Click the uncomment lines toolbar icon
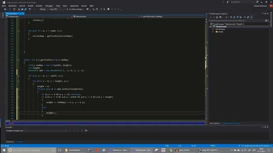The height and width of the screenshot is (153, 273). [x=104, y=9]
